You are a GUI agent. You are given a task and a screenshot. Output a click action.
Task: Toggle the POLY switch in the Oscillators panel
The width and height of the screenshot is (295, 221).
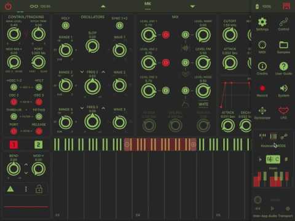[x=66, y=26]
